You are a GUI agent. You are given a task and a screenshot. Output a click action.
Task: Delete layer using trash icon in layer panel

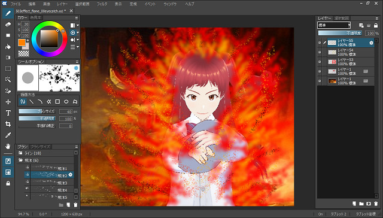[376, 204]
